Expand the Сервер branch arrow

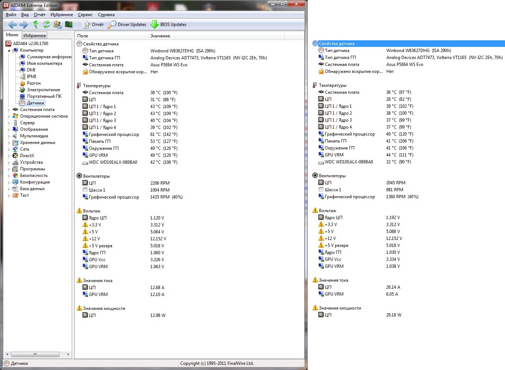pos(9,123)
